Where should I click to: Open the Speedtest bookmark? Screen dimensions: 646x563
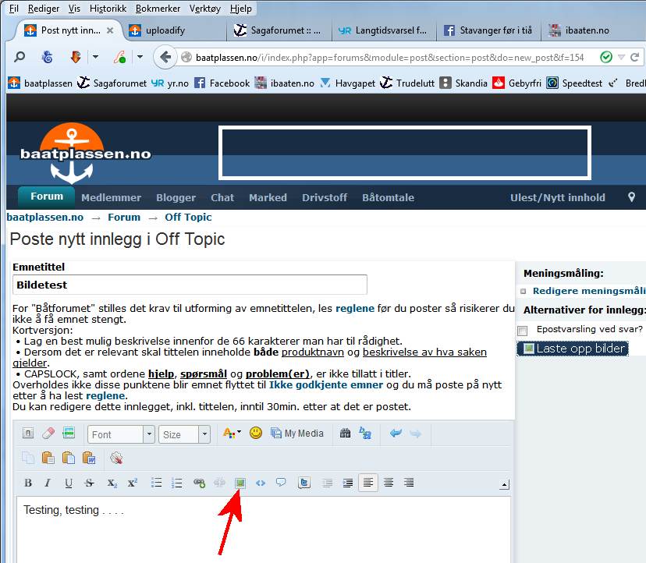coord(574,83)
